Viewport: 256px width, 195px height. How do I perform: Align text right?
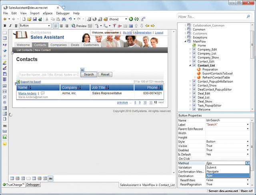click(x=67, y=26)
